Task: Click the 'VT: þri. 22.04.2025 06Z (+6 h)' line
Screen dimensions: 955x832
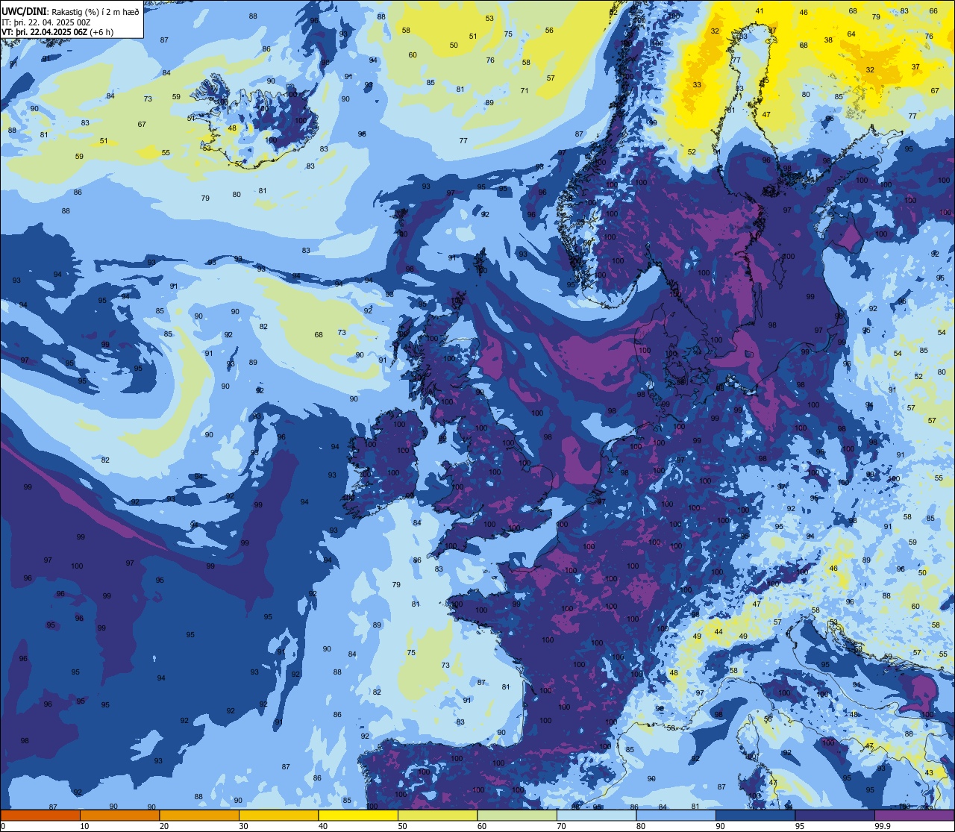Action: 57,31
